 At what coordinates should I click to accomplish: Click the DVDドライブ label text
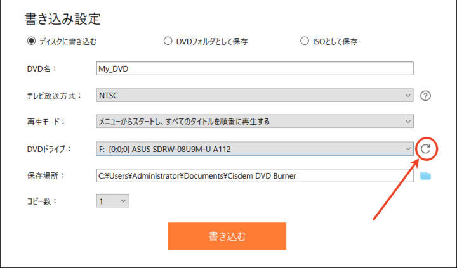pyautogui.click(x=49, y=149)
